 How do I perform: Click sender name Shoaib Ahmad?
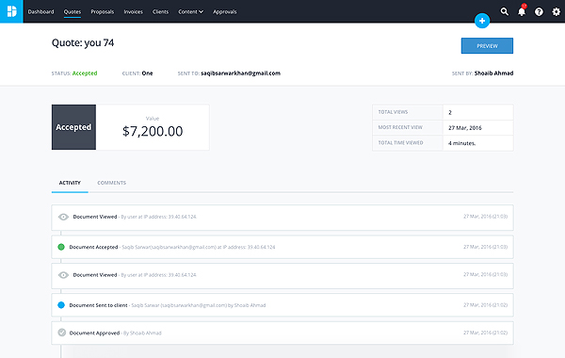point(494,73)
